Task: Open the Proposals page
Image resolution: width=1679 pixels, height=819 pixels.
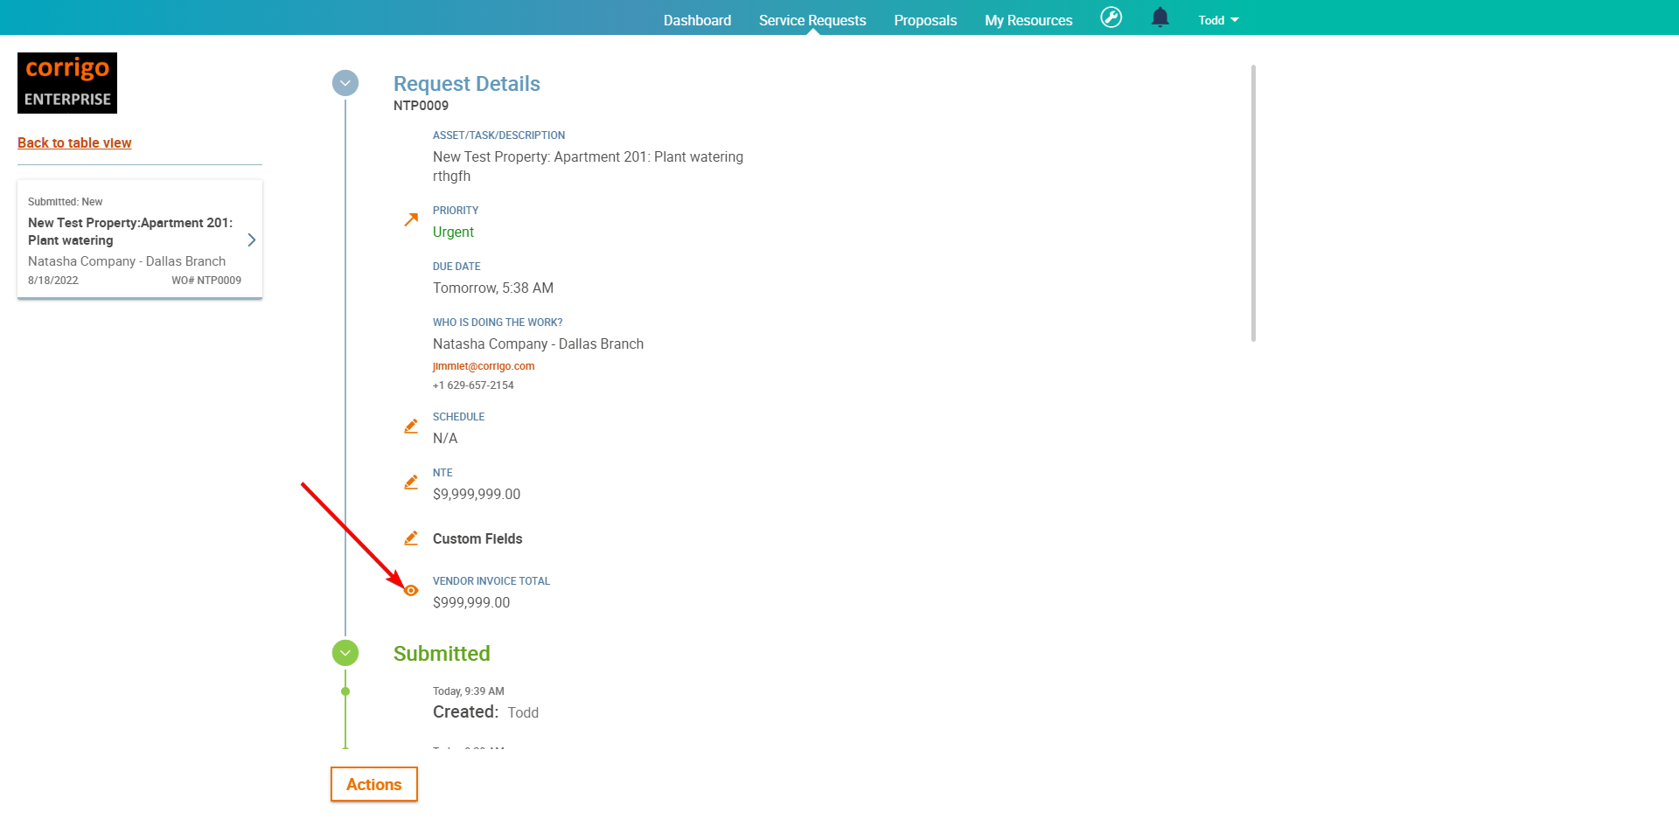Action: pos(925,19)
